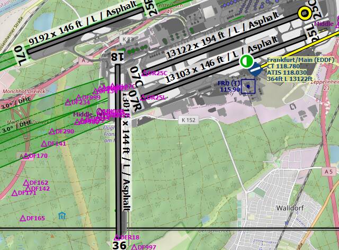Image resolution: width=339 pixels, height=250 pixels.
Task: Select the DER18 waypoint marker
Action: (118, 237)
